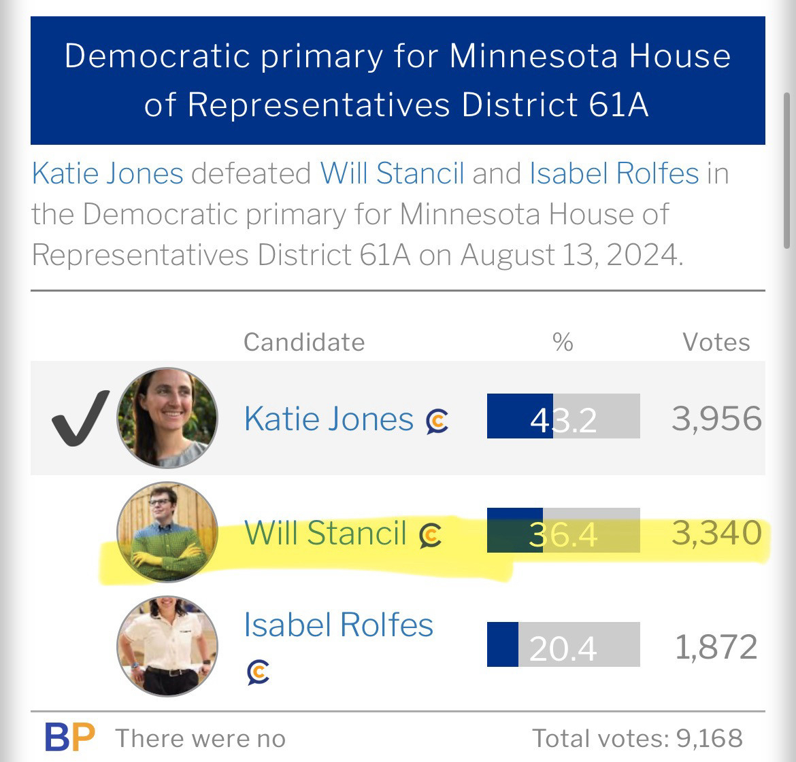The width and height of the screenshot is (796, 762).
Task: Click Will Stancil's Candidate Connection survey icon
Action: (431, 535)
